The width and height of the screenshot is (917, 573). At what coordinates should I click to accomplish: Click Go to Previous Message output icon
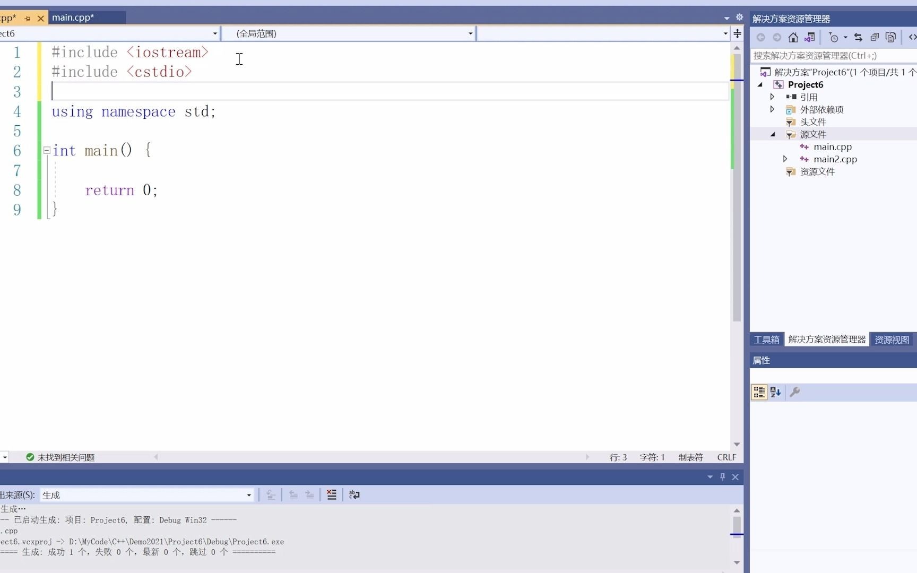(293, 495)
